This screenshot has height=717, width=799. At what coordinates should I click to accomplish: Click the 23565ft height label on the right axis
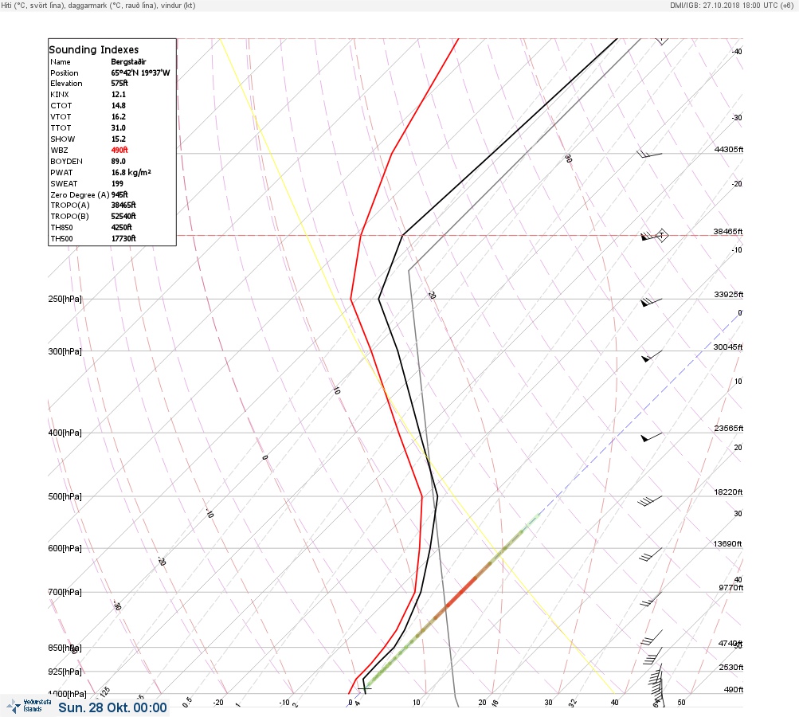(729, 428)
